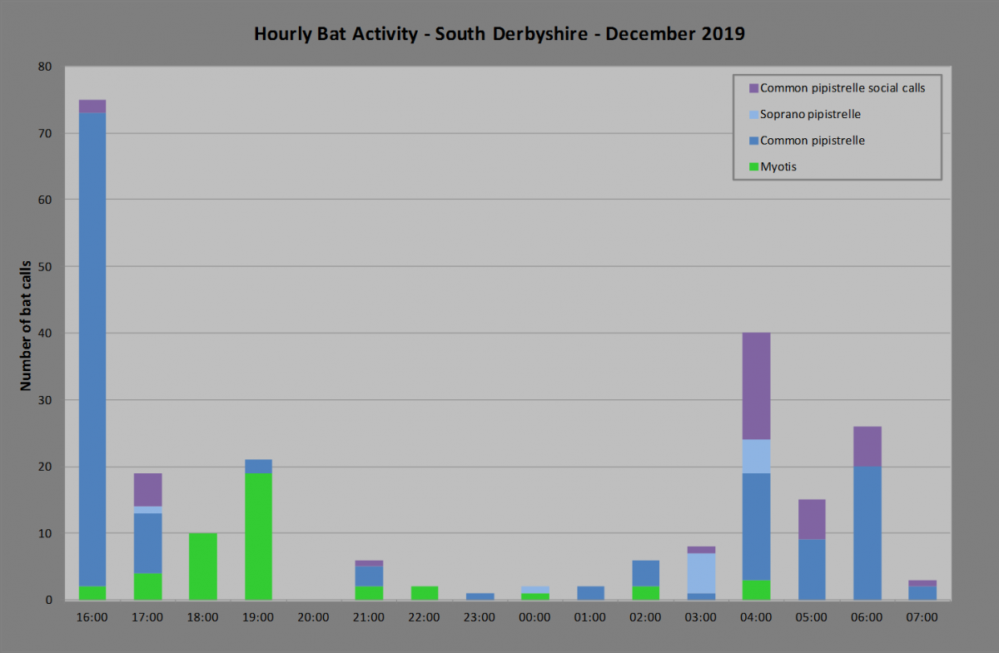Select the 01:00 x-axis label

tap(590, 618)
